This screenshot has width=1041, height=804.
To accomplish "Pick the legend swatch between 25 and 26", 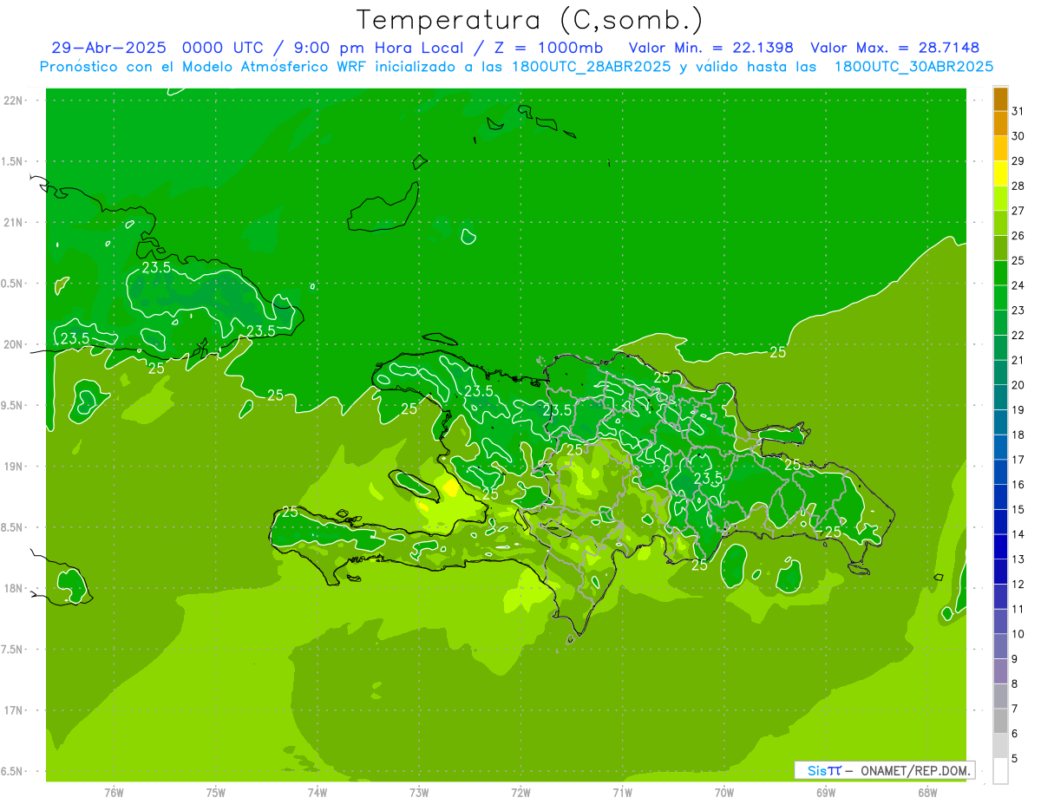I will (x=1000, y=248).
